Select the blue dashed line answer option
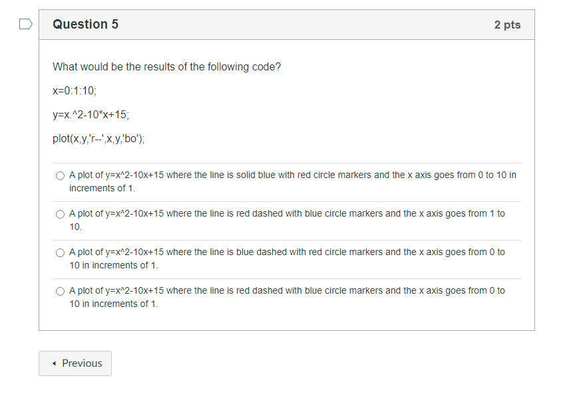Screen dimensions: 577x394 (x=60, y=252)
